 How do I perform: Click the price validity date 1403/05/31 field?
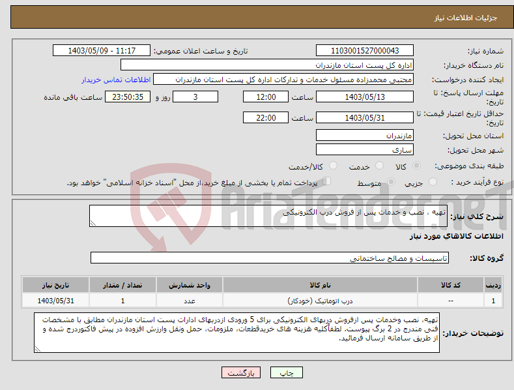coord(365,117)
